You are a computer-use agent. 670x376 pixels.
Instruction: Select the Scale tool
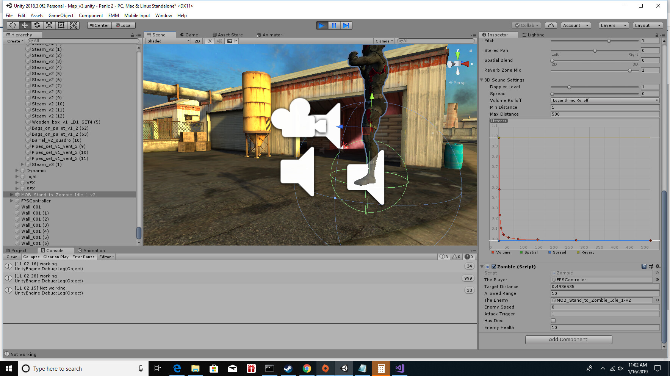tap(49, 25)
